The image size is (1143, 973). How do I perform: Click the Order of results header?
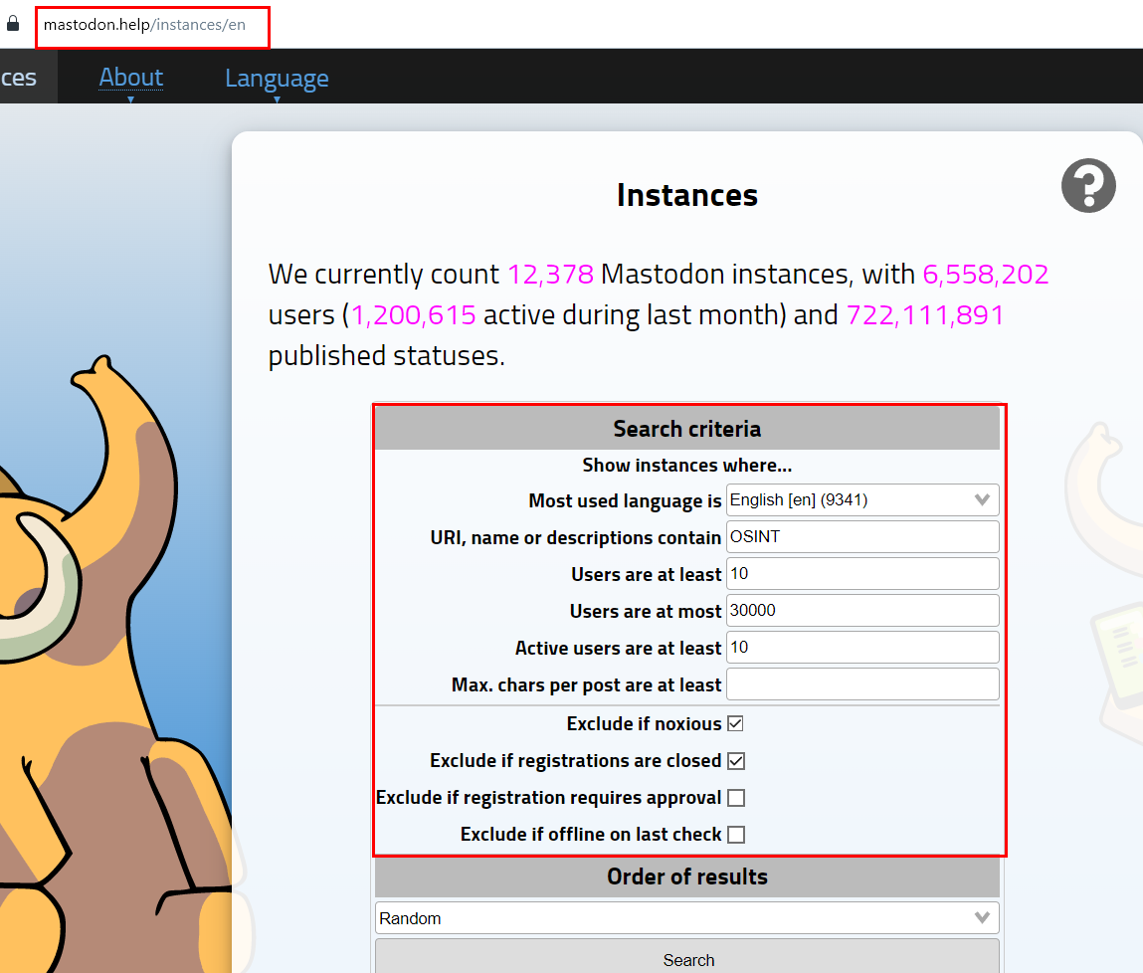686,876
